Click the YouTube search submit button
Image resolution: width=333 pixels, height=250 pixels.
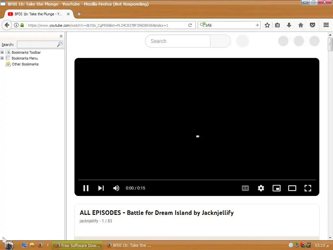point(220,41)
